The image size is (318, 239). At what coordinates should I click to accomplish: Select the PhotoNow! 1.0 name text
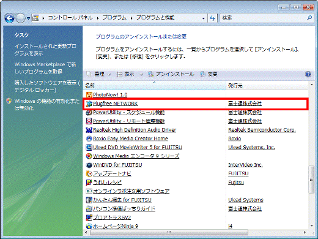[110, 95]
